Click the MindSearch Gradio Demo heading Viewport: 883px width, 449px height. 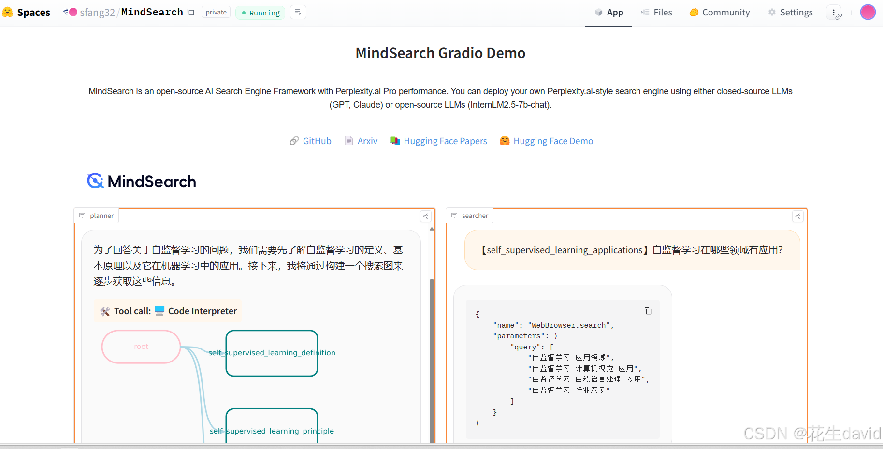tap(440, 53)
